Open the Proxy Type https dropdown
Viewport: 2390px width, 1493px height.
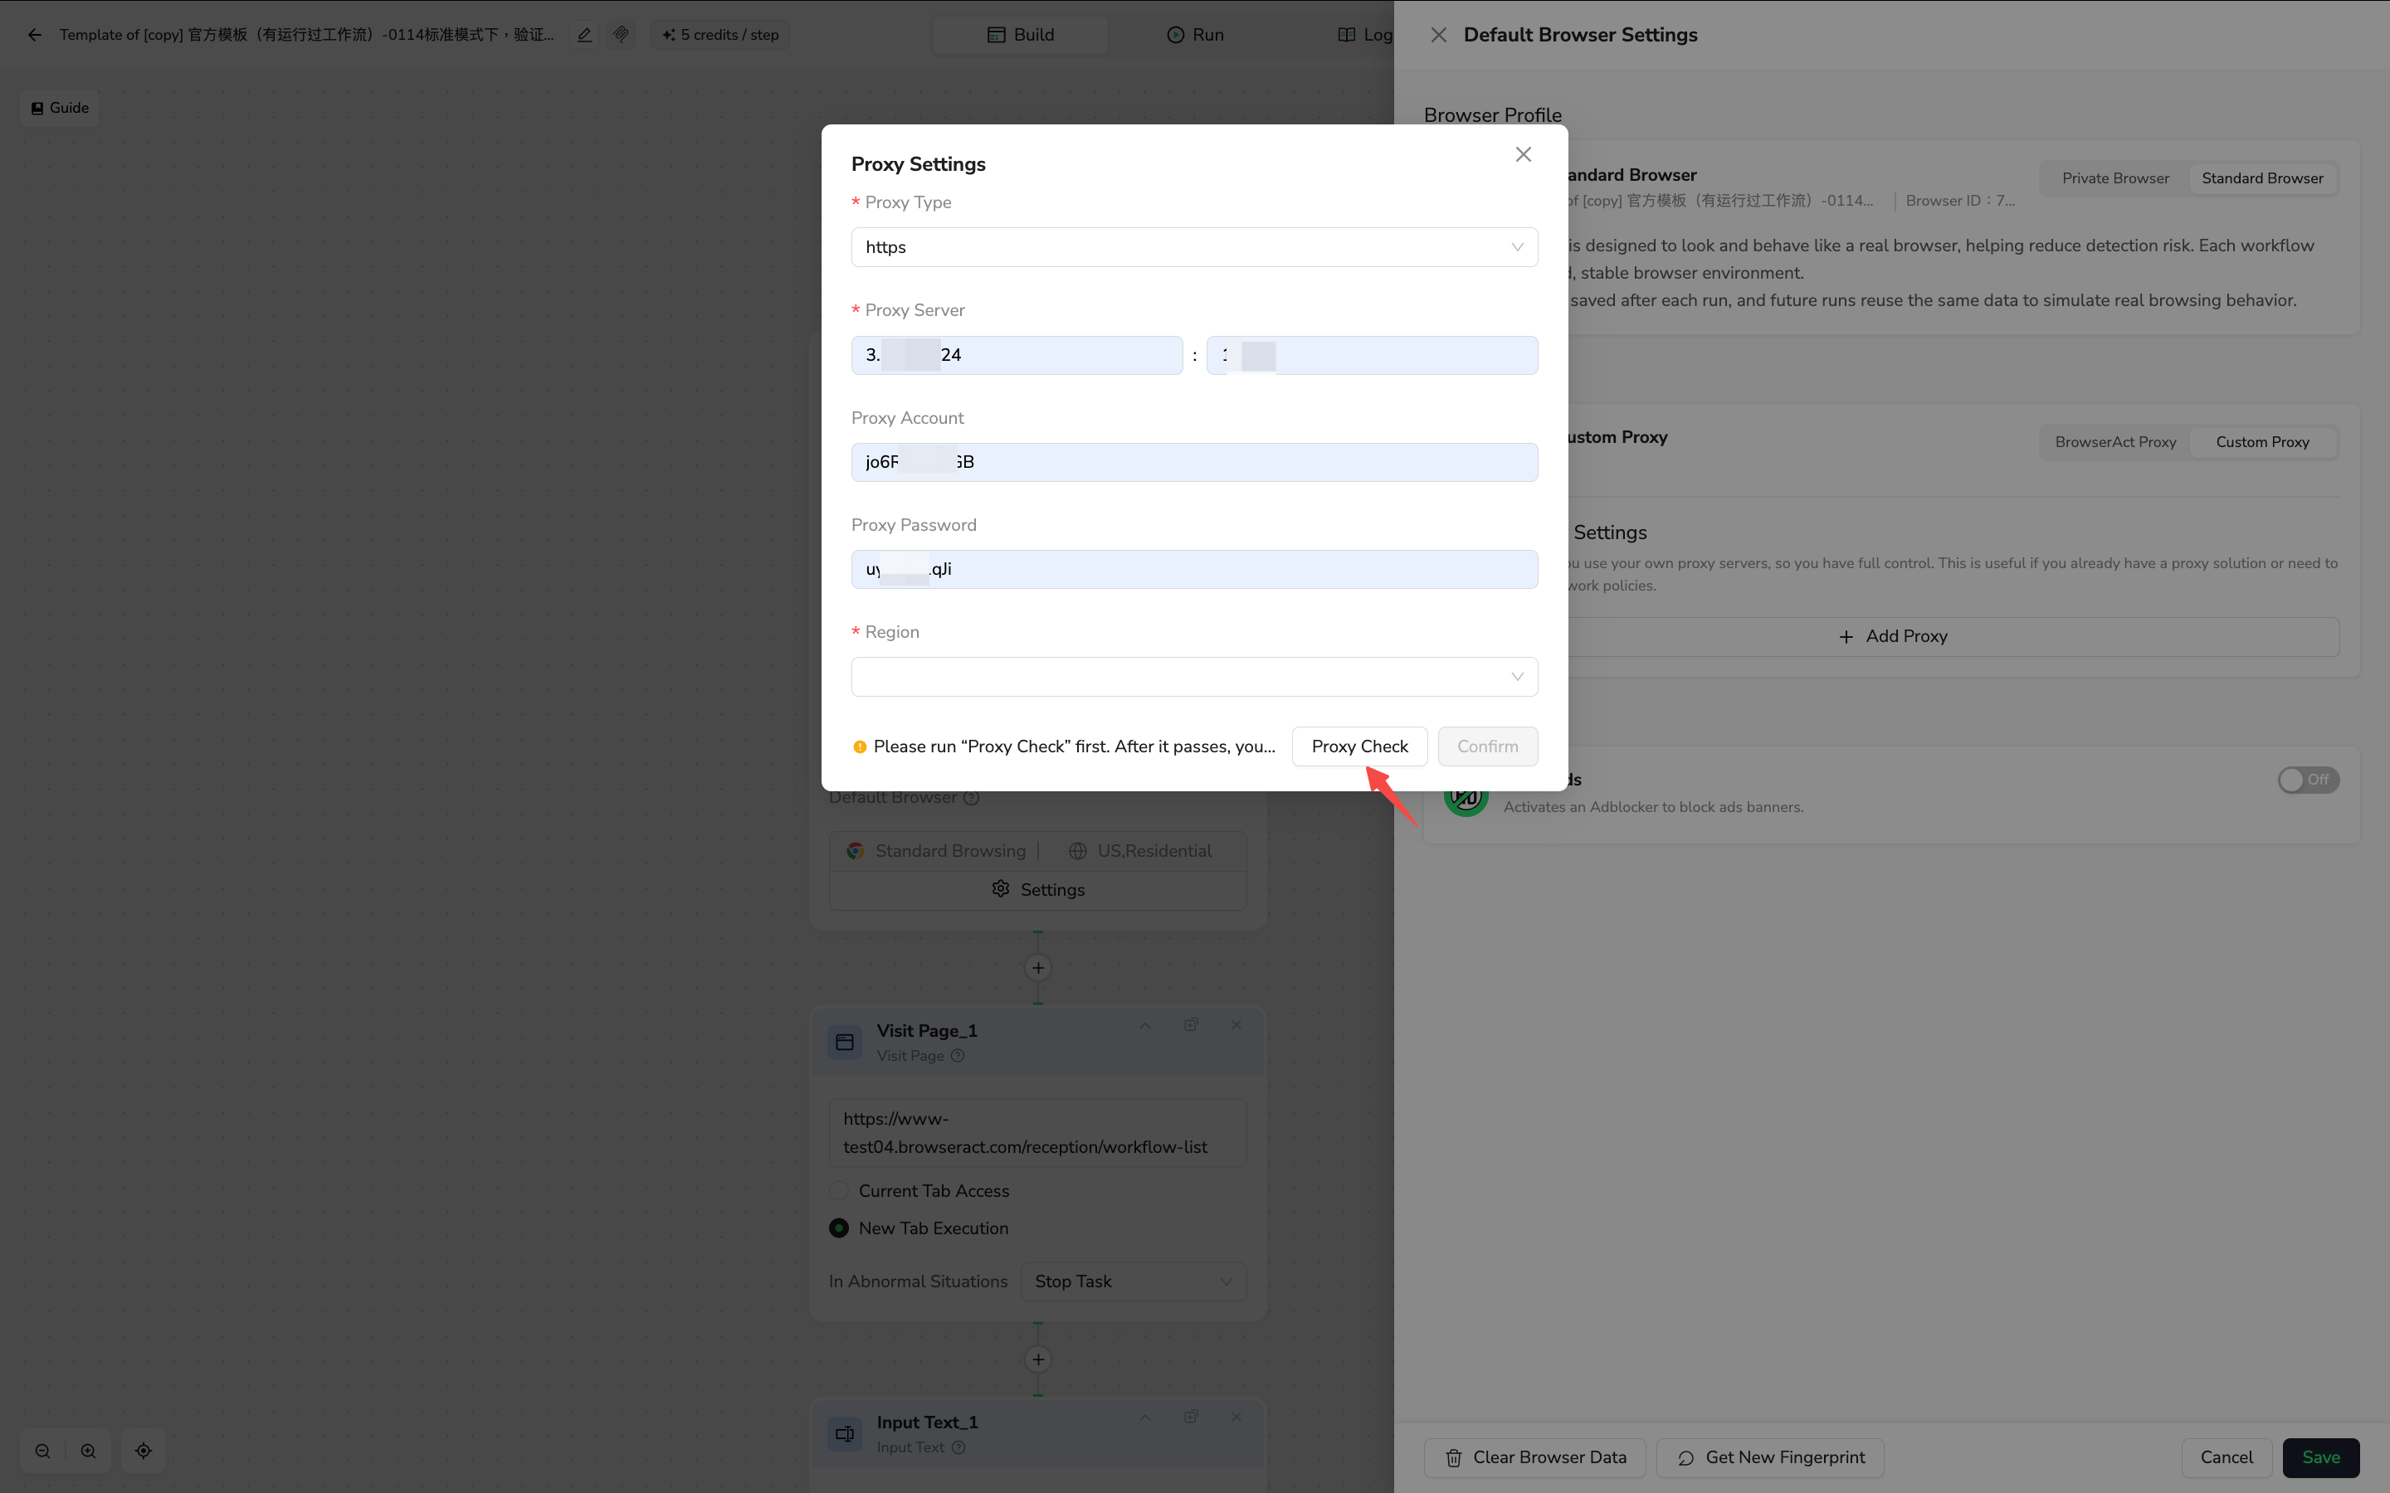coord(1193,247)
